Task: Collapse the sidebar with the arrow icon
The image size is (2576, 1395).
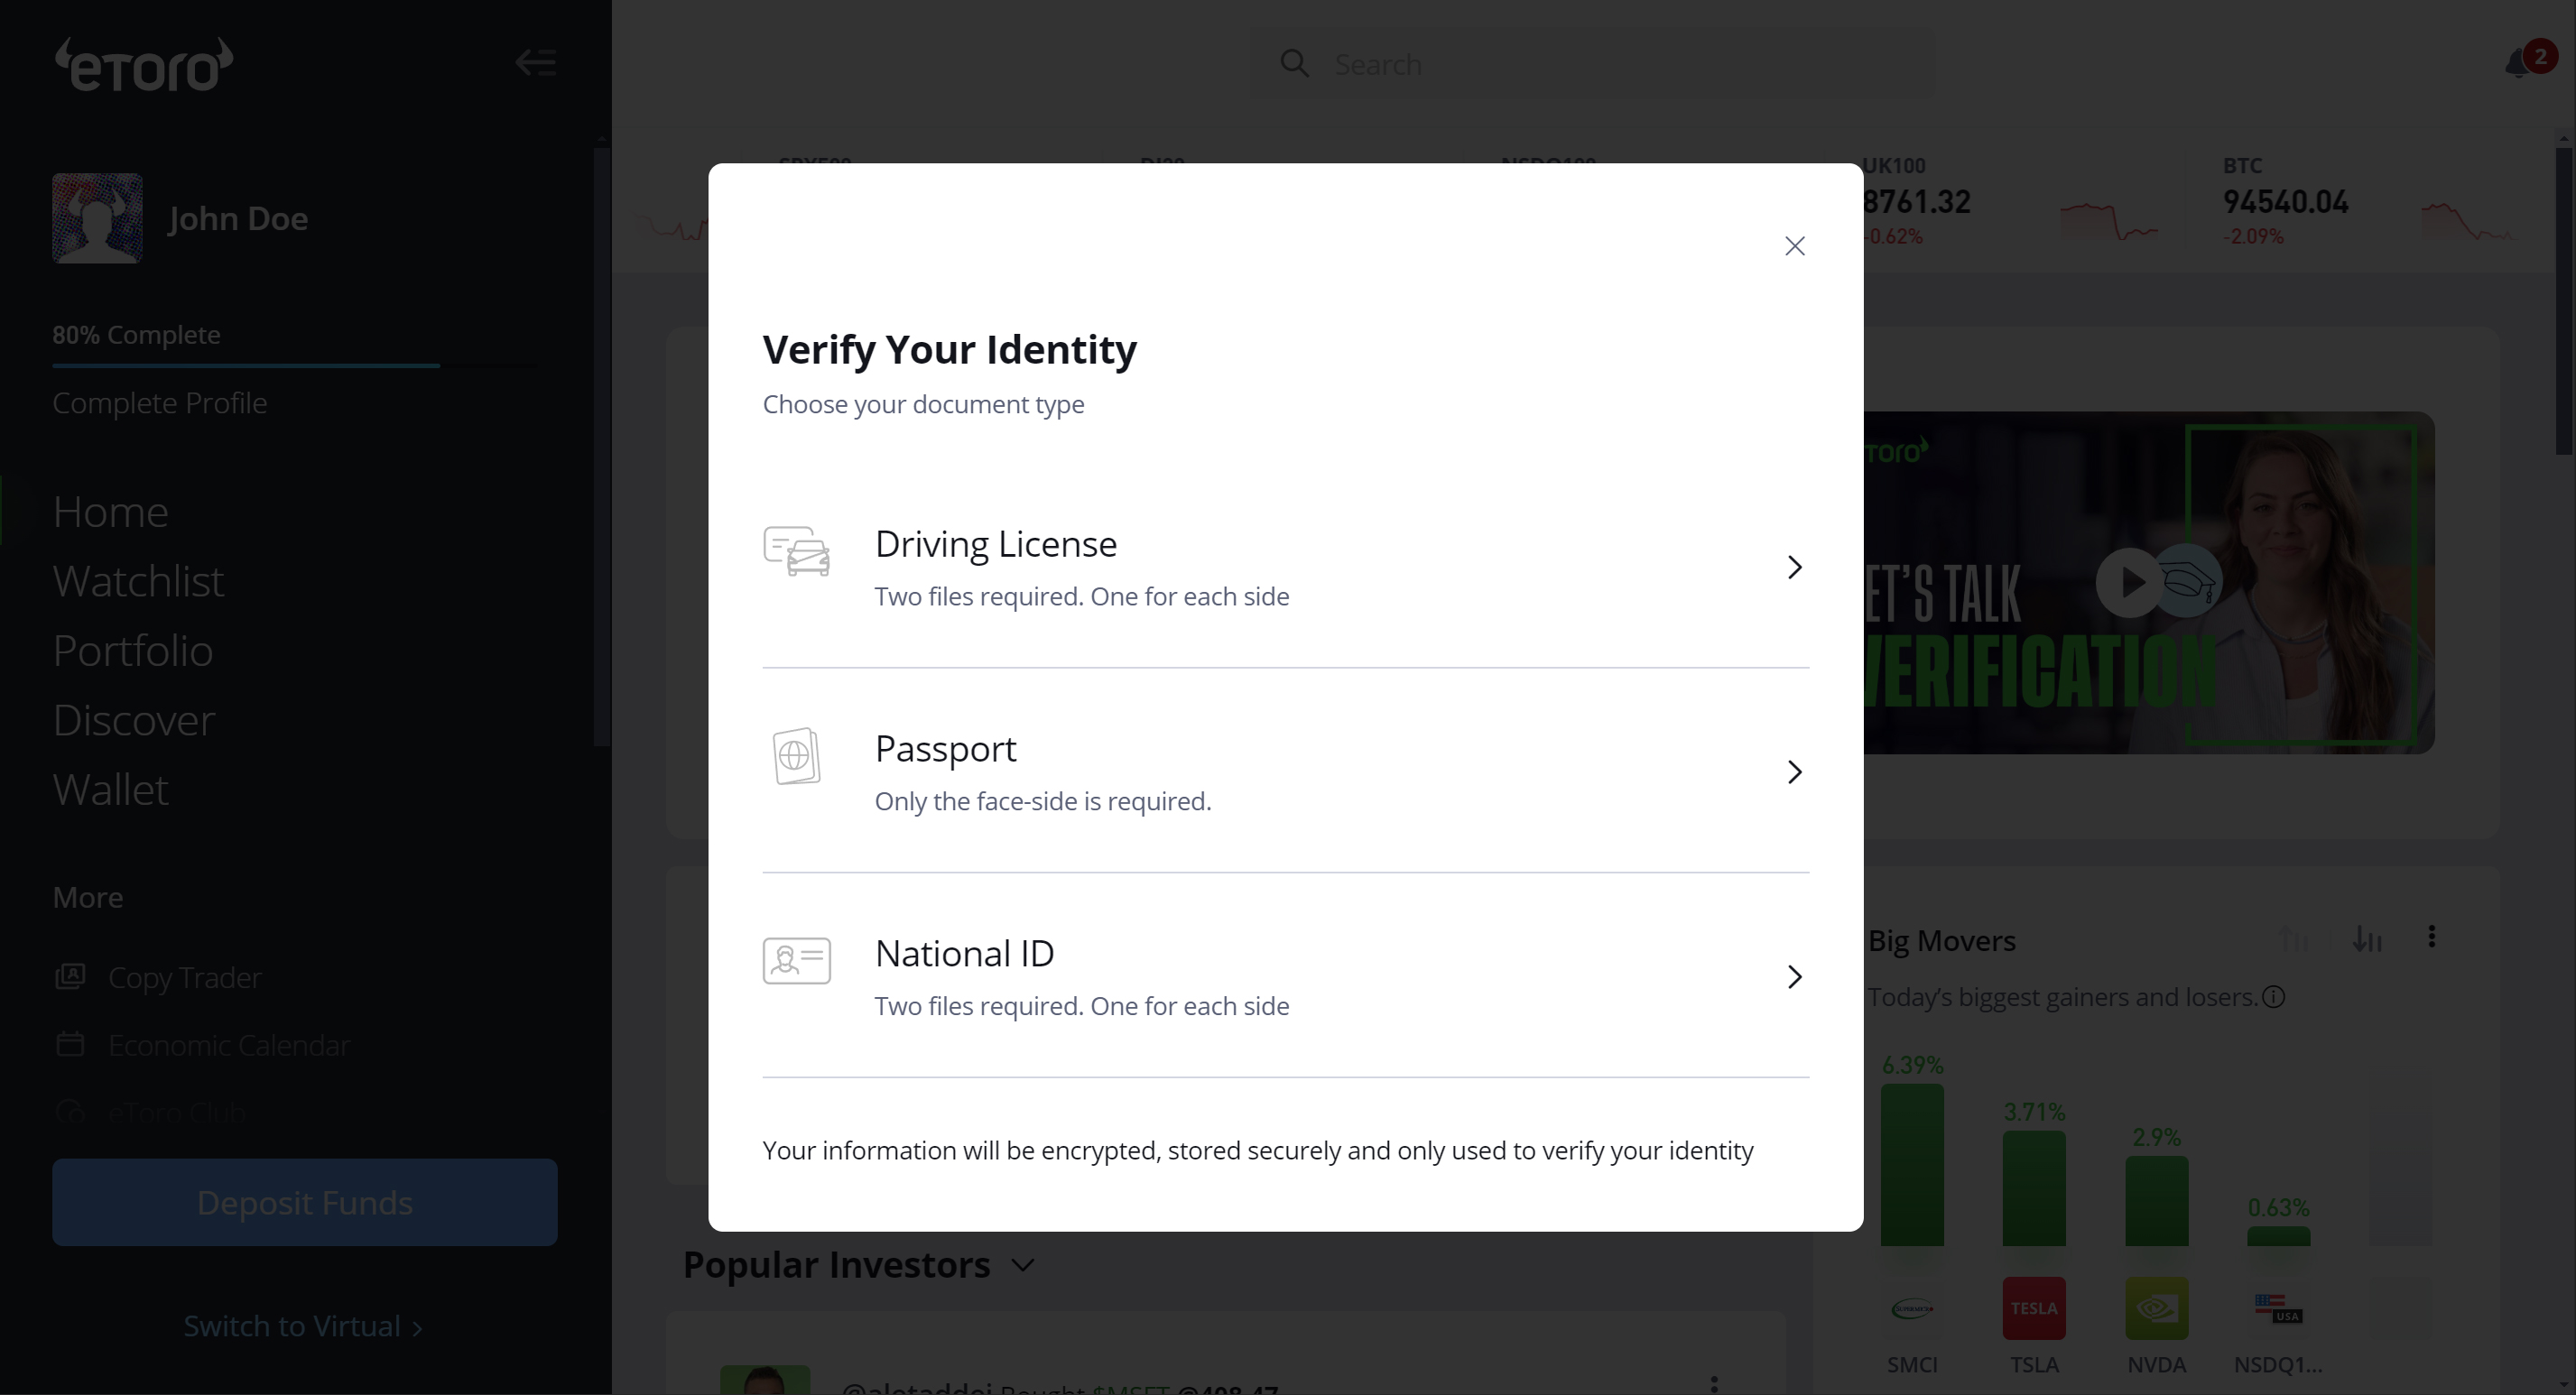Action: point(536,63)
